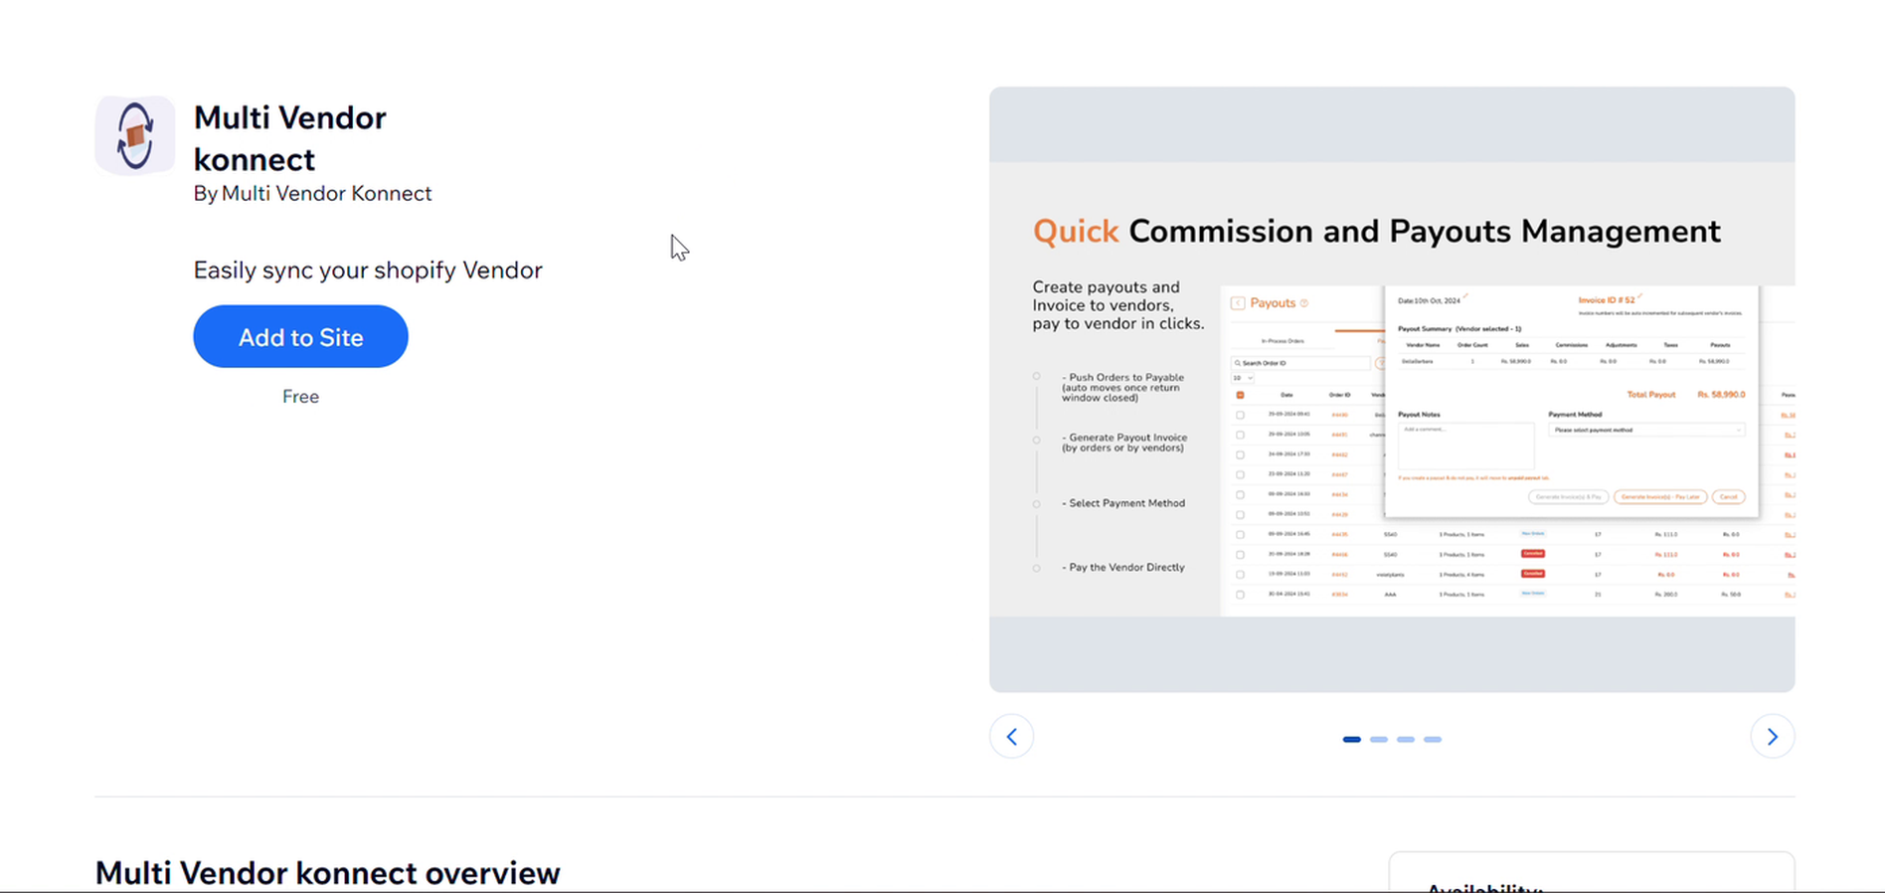The width and height of the screenshot is (1885, 893).
Task: Click the "Multi Vendor konnect overview" heading
Action: pyautogui.click(x=328, y=873)
